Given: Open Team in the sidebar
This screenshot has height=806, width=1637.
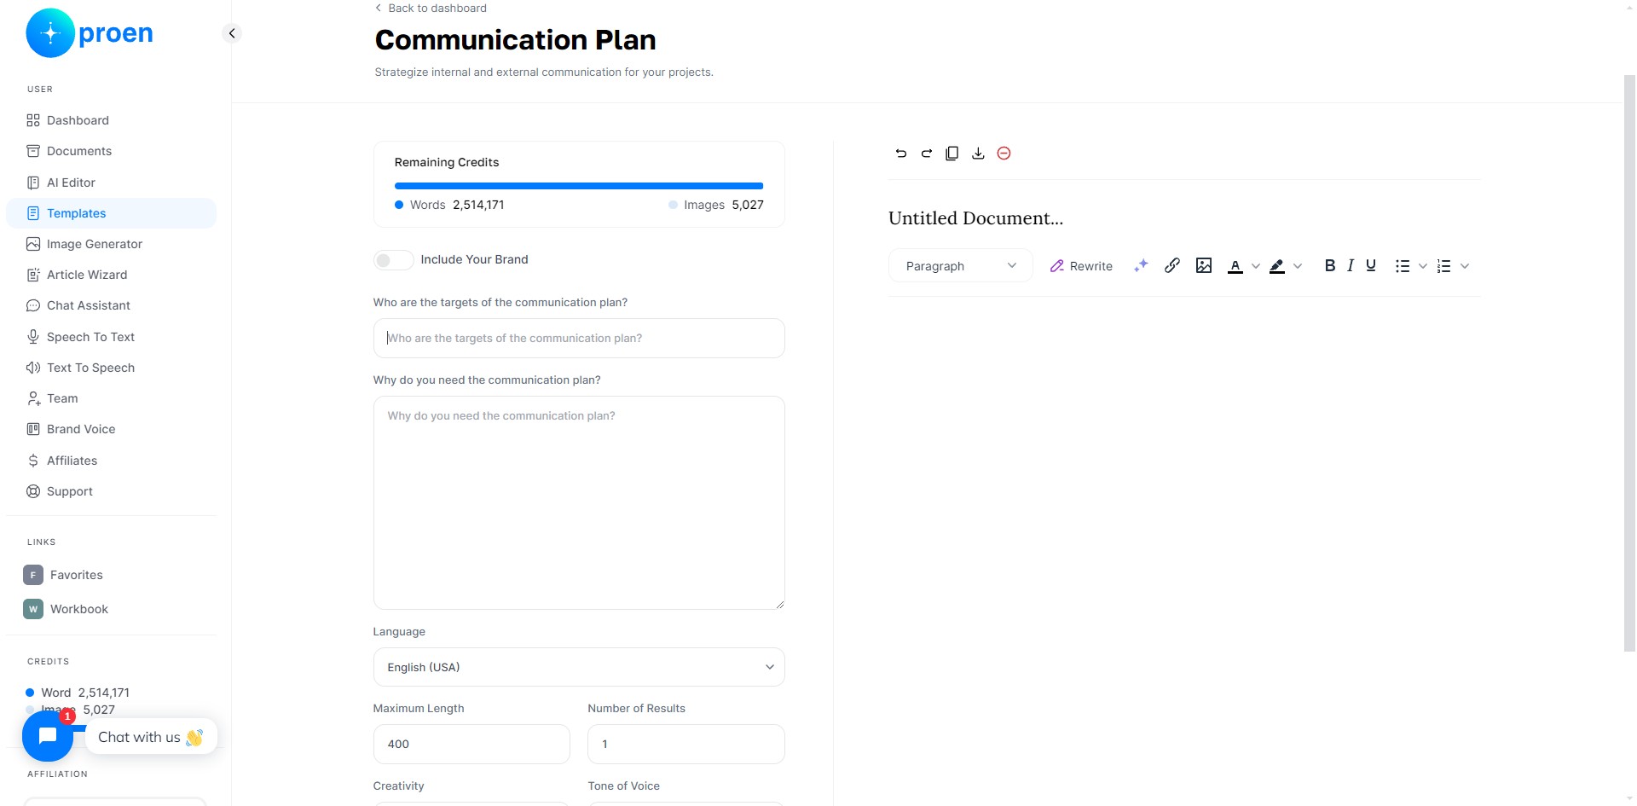Looking at the screenshot, I should coord(111,398).
